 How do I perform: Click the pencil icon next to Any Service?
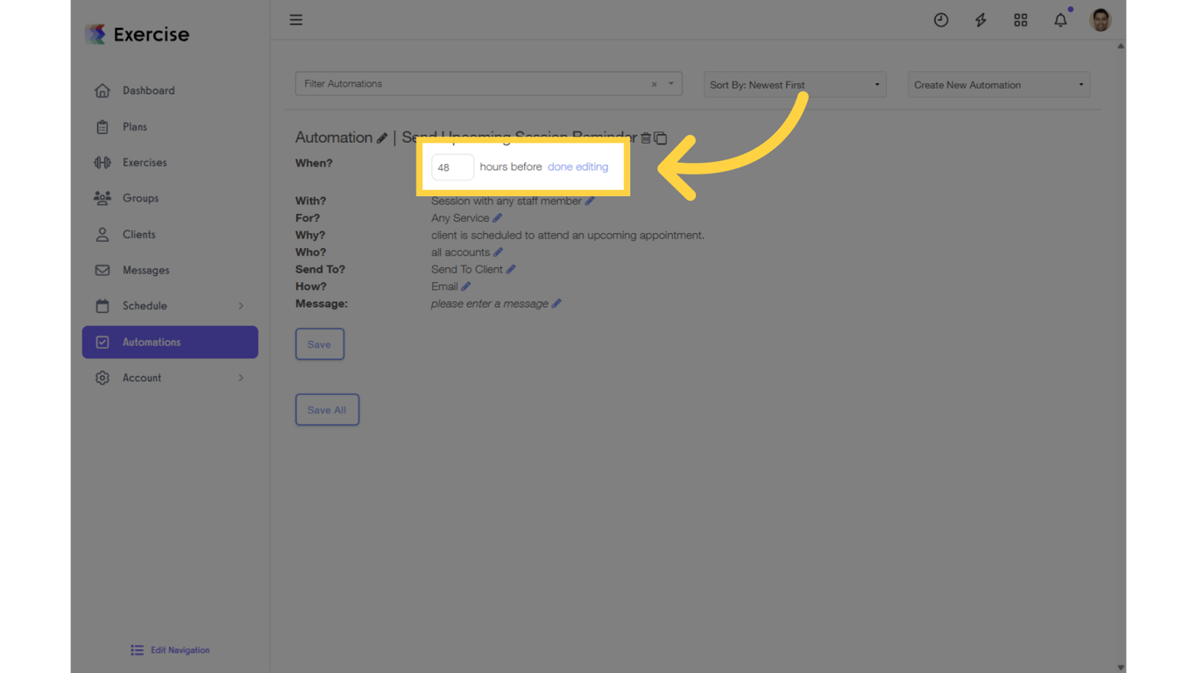tap(497, 217)
